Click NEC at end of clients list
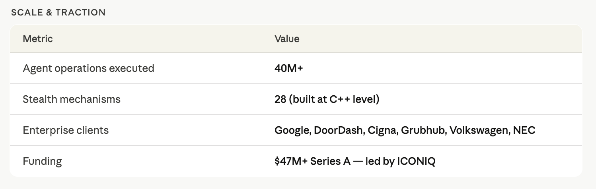Image resolution: width=596 pixels, height=189 pixels. 524,130
